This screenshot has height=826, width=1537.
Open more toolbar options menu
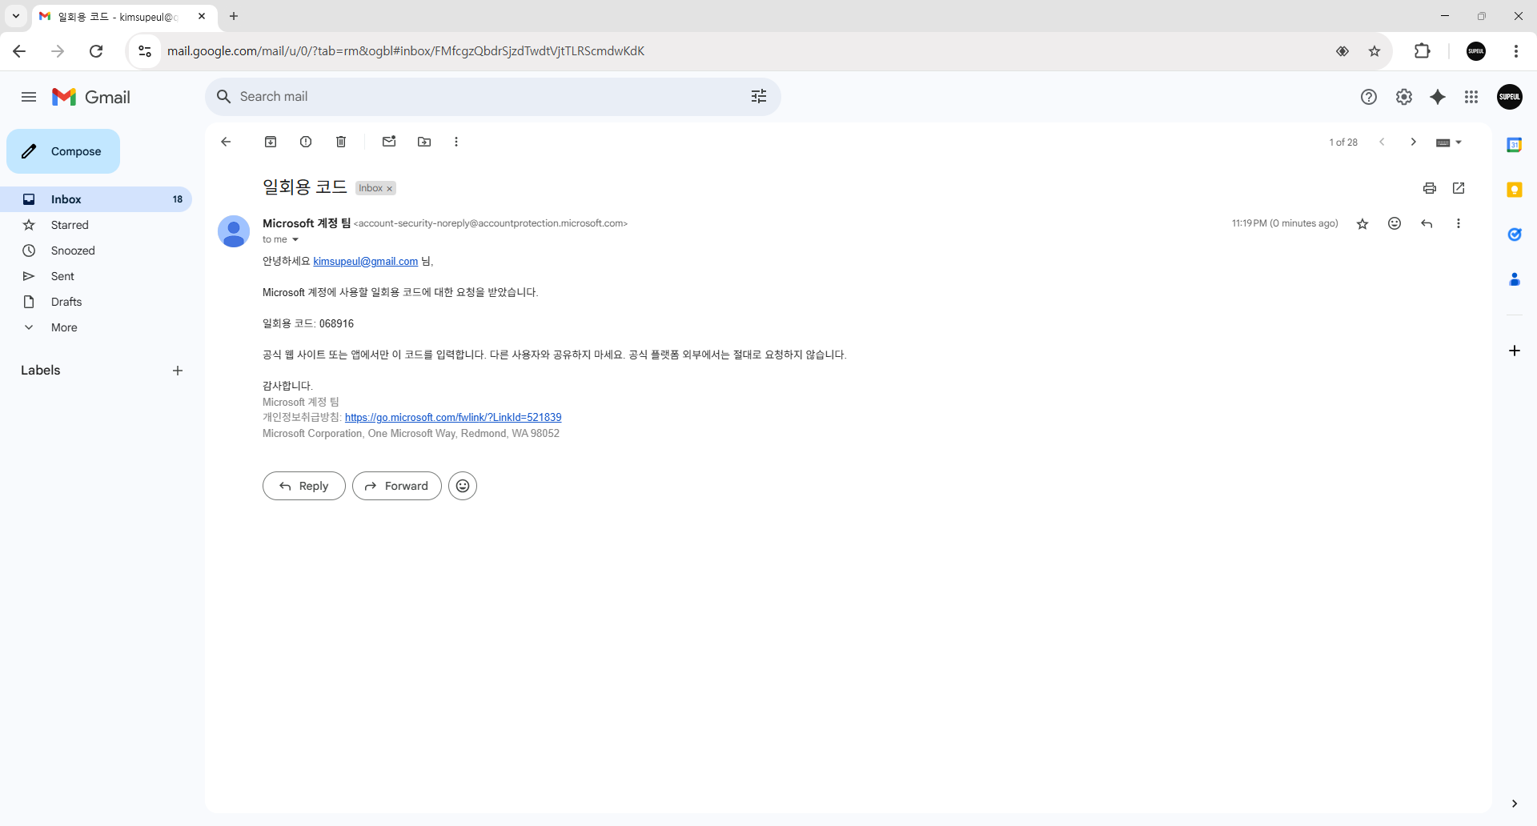pos(456,142)
